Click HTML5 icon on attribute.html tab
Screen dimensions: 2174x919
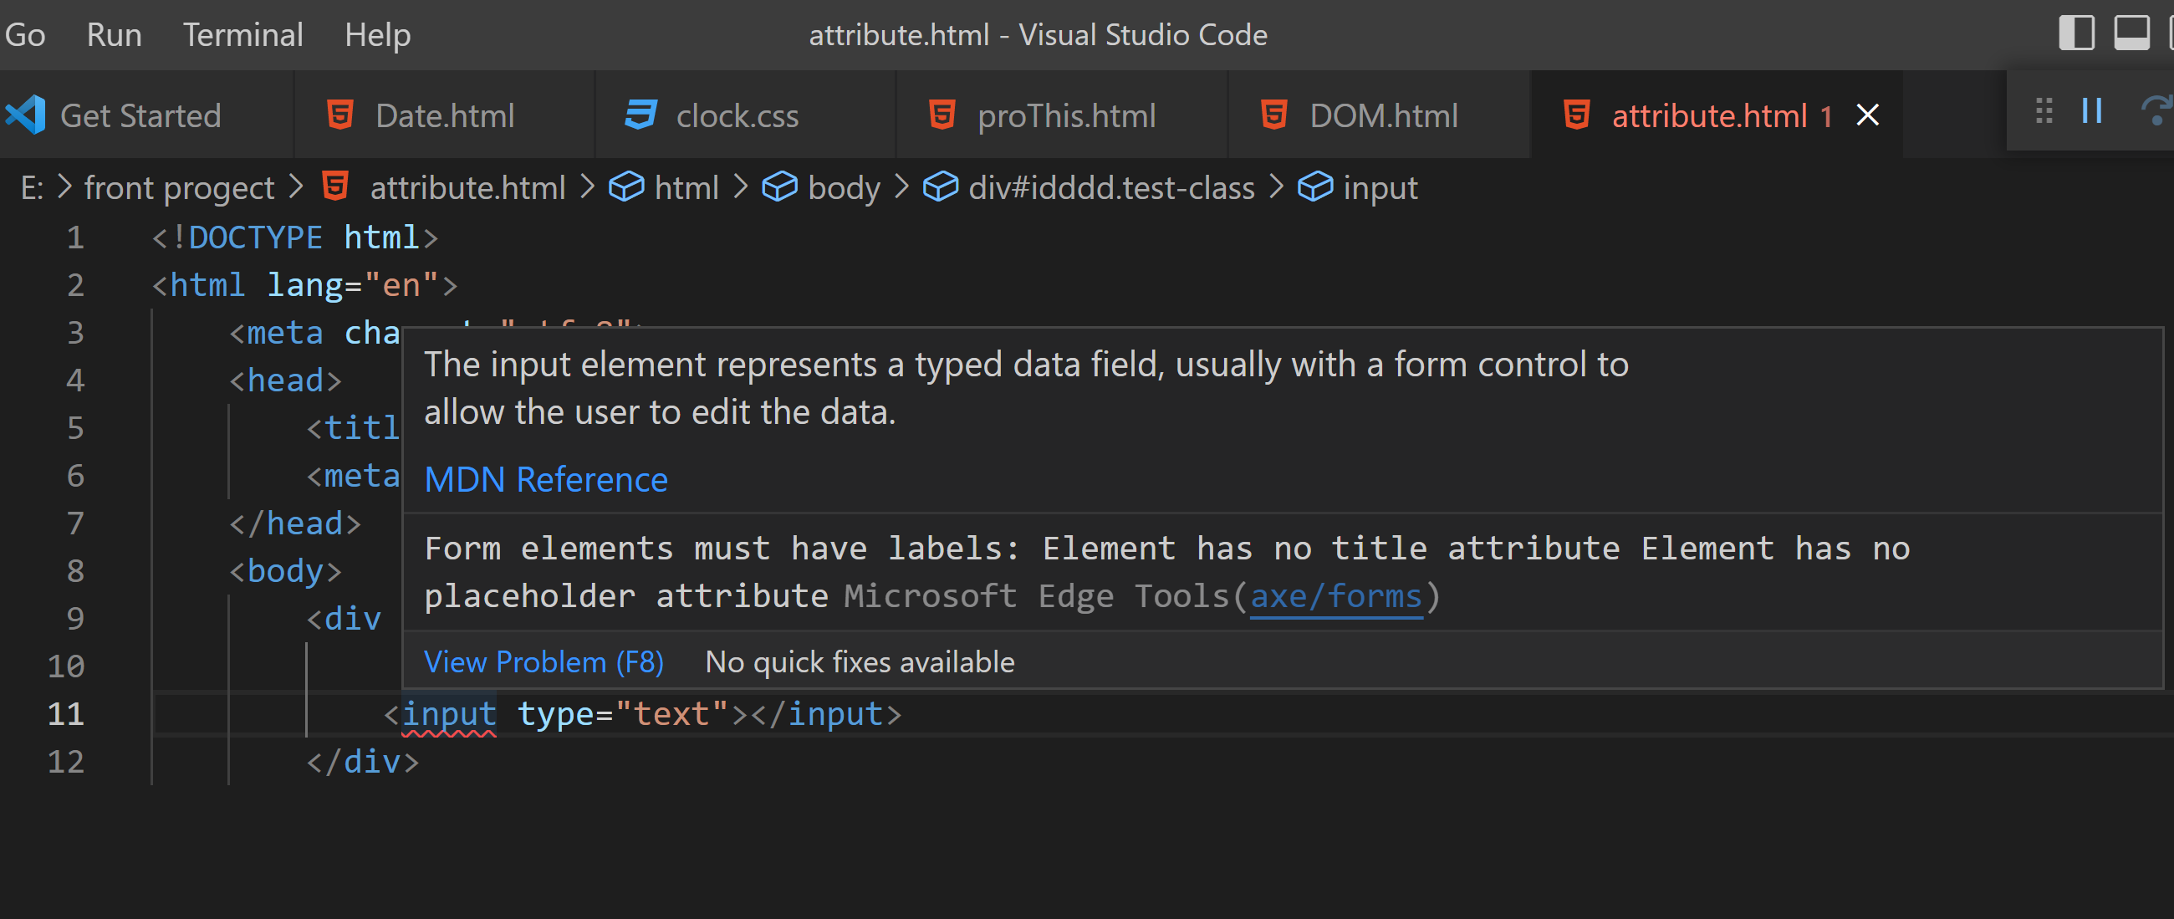(x=1576, y=114)
